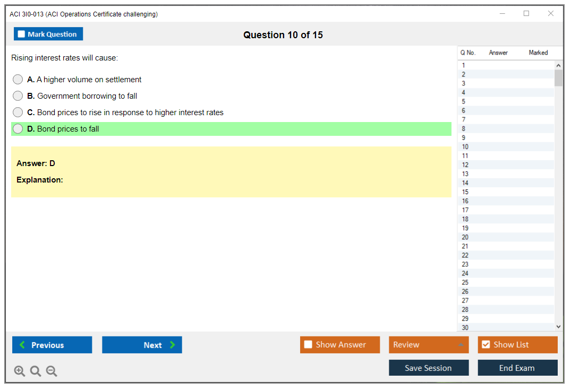Select answer A higher volume on settlement

click(18, 80)
